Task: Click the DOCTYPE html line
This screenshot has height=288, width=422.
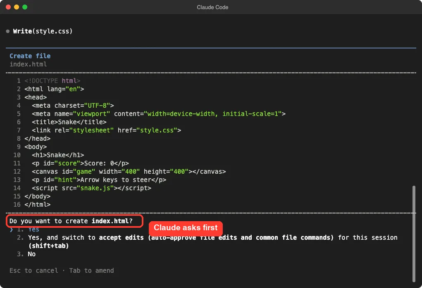Action: pyautogui.click(x=52, y=81)
